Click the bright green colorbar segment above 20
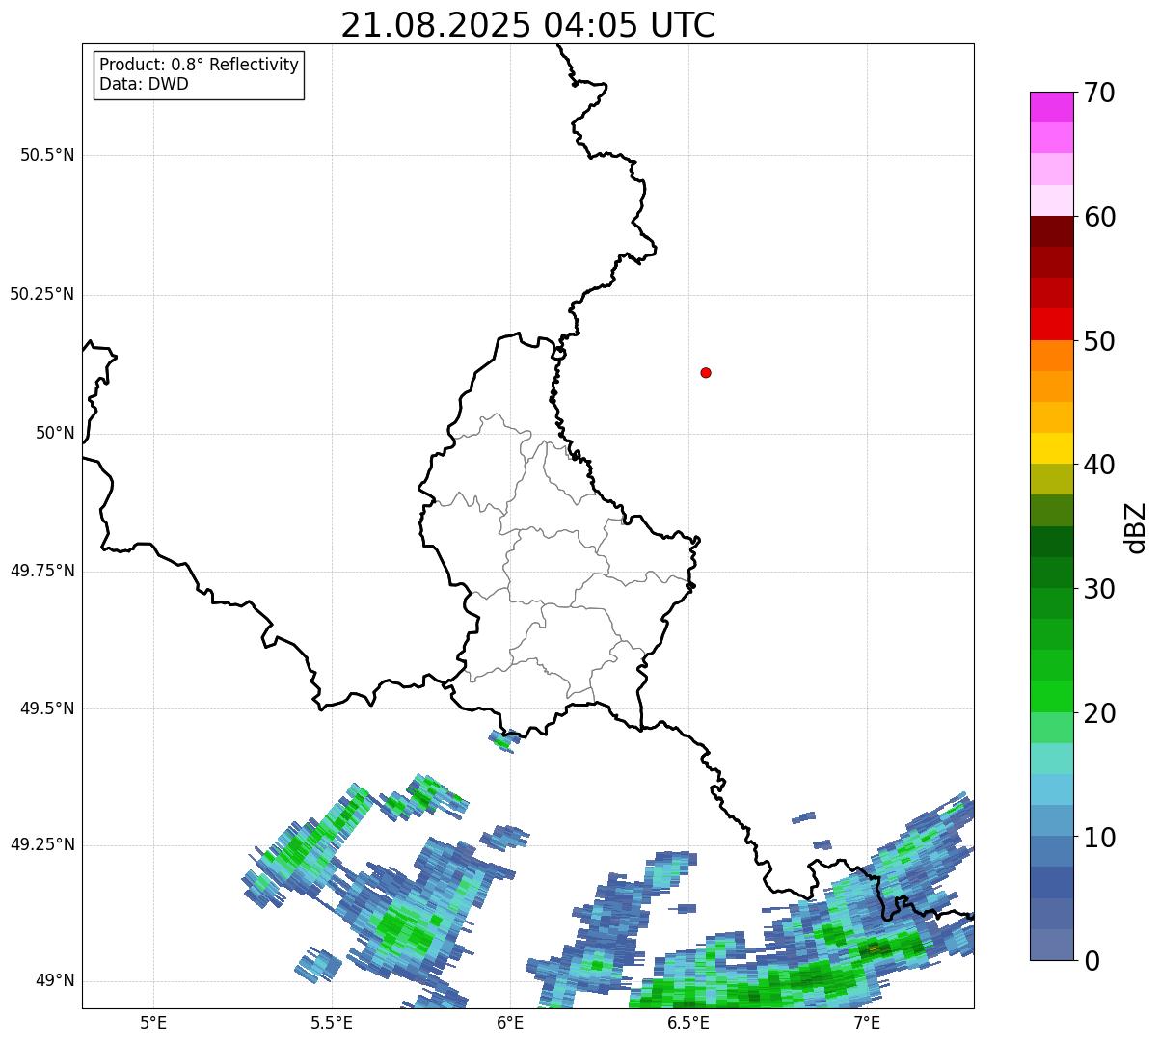 1051,696
